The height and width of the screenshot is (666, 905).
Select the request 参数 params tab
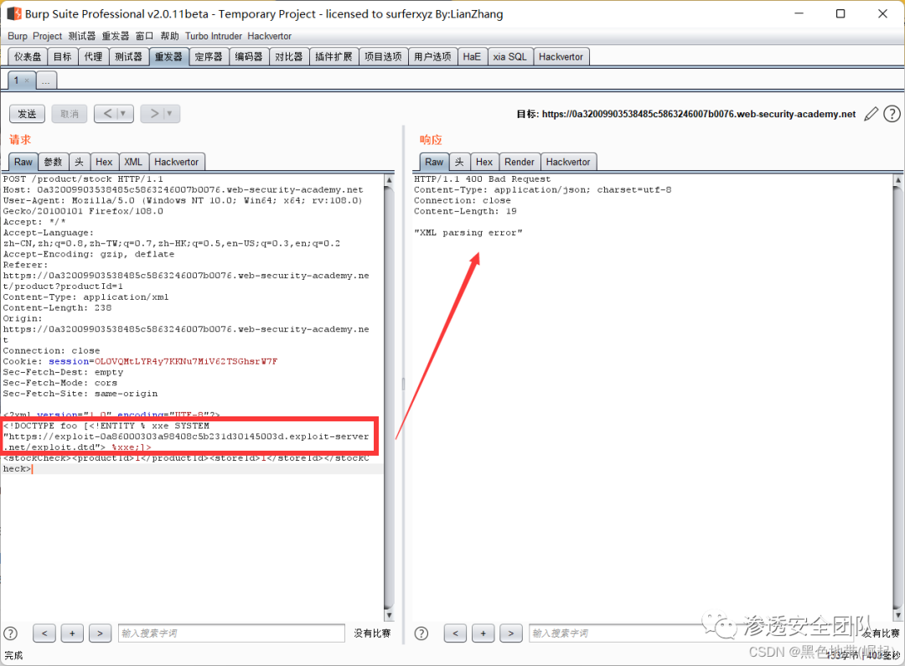[54, 163]
